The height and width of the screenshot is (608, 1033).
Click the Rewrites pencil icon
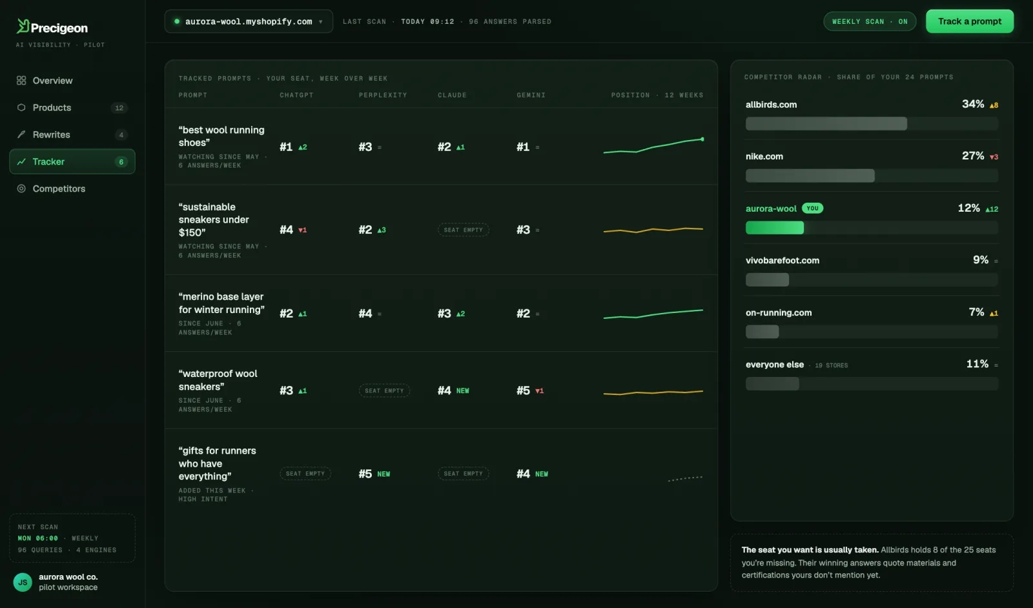click(x=21, y=135)
